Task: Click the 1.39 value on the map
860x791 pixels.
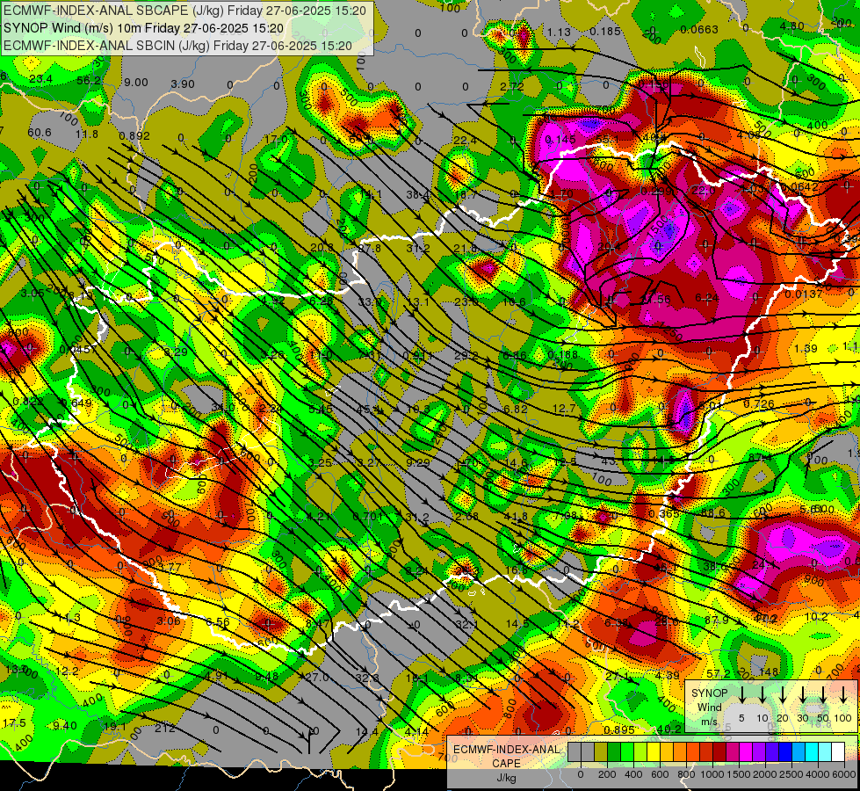Action: [806, 349]
